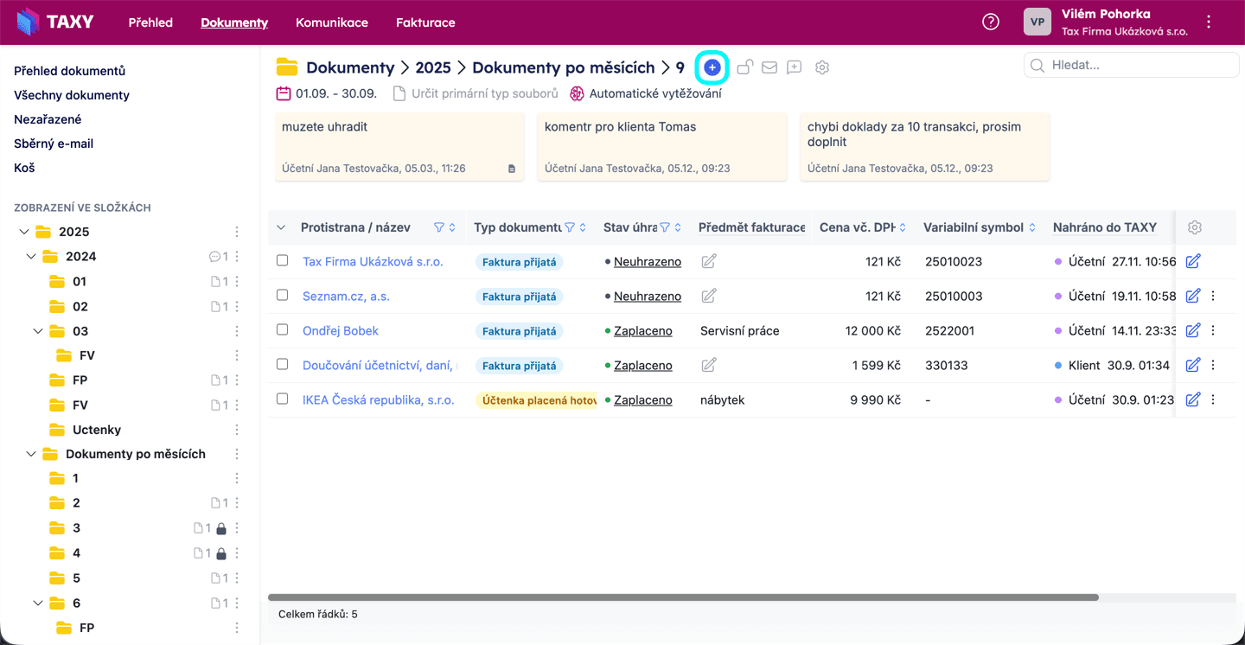Click the padlock icon next to breadcrumb

pyautogui.click(x=744, y=67)
